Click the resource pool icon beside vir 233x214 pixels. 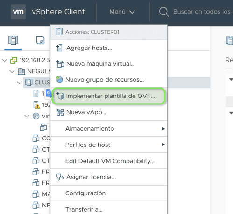(36, 116)
